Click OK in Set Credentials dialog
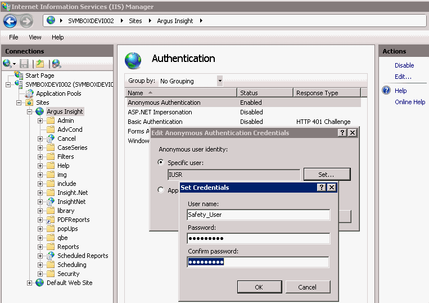429x303 pixels. pyautogui.click(x=259, y=287)
